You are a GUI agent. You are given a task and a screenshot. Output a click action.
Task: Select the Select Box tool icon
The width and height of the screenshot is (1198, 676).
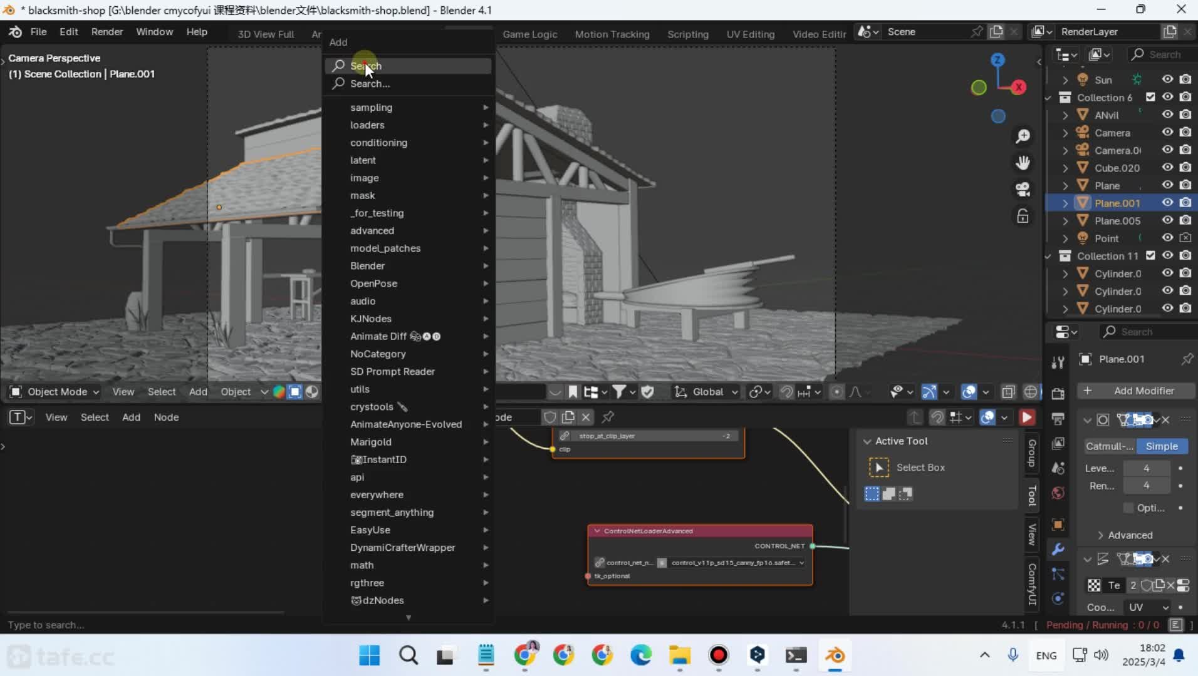(878, 468)
